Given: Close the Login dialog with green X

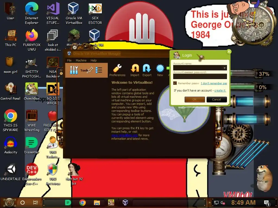Looking at the screenshot, I should pos(229,51).
